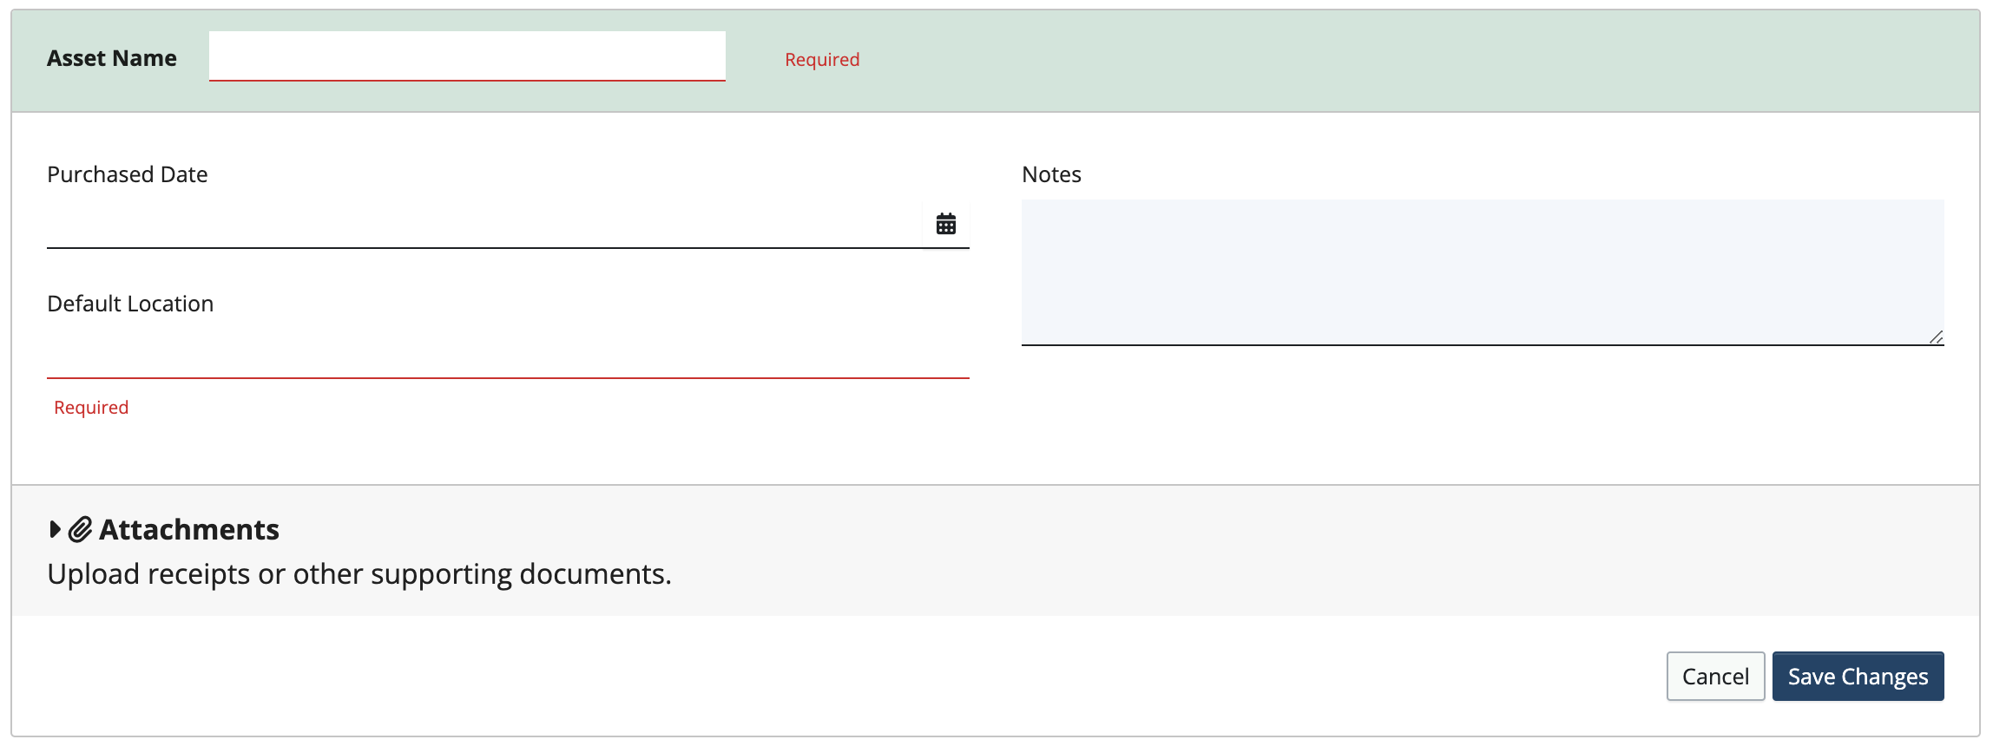
Task: Click inside the Notes text area
Action: coord(1483,272)
